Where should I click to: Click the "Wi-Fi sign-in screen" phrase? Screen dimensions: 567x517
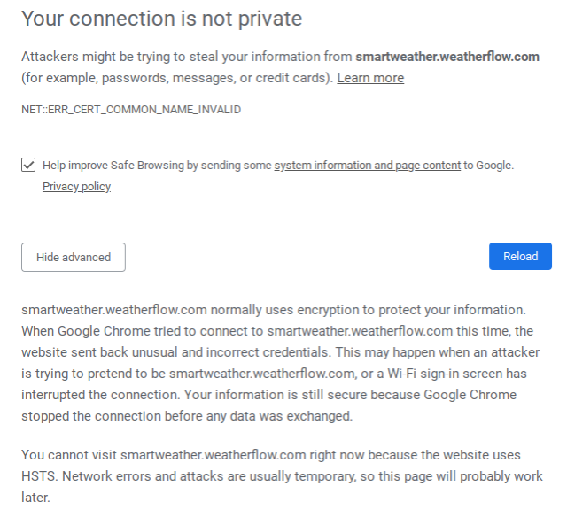[x=447, y=374]
